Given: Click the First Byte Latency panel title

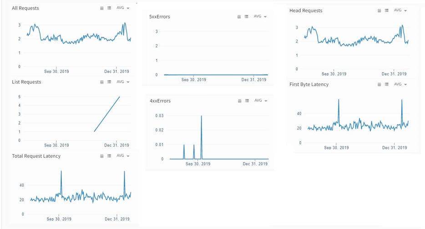Looking at the screenshot, I should tap(309, 84).
